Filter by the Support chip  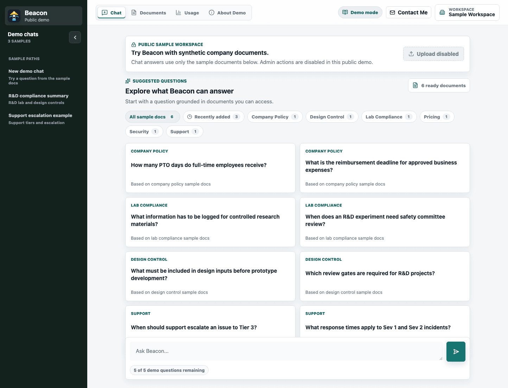(x=185, y=131)
